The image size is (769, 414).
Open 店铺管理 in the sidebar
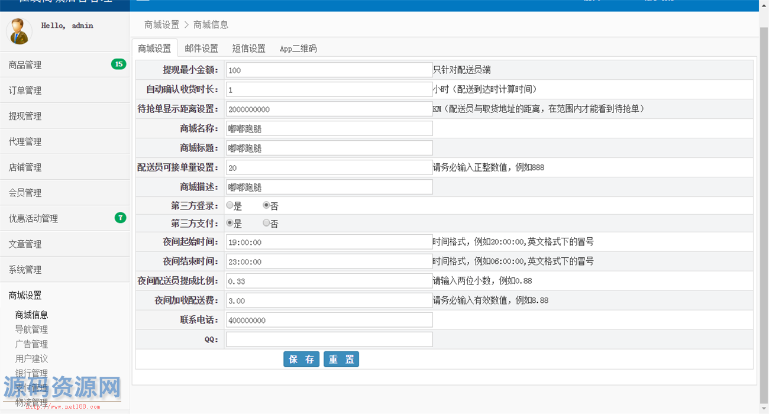[x=64, y=167]
